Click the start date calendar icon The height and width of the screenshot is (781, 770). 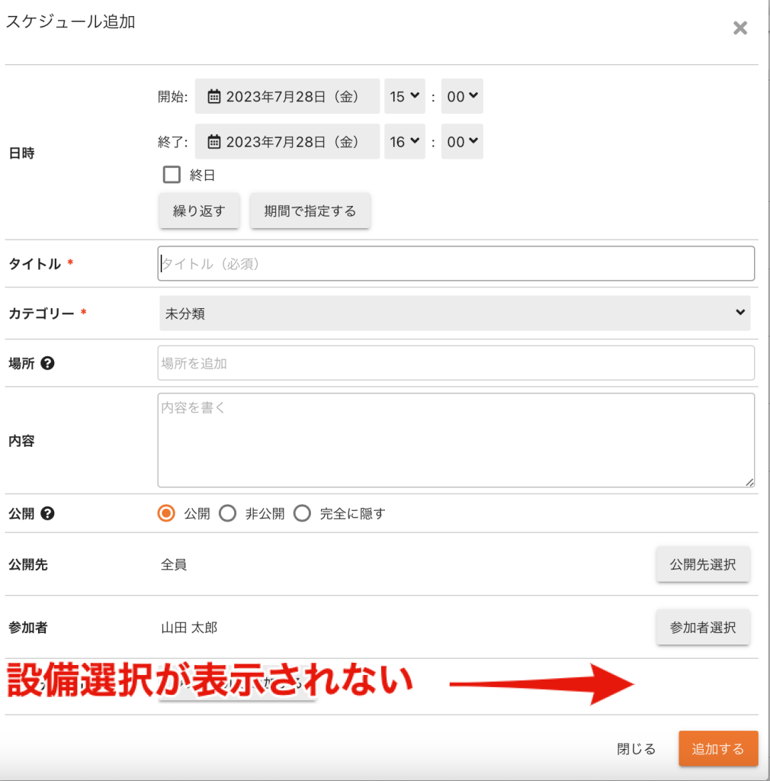click(214, 97)
